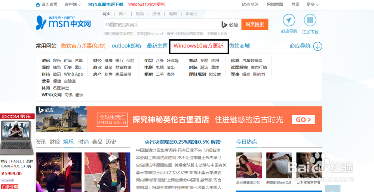Open the 家居装修 category link

(x=123, y=74)
